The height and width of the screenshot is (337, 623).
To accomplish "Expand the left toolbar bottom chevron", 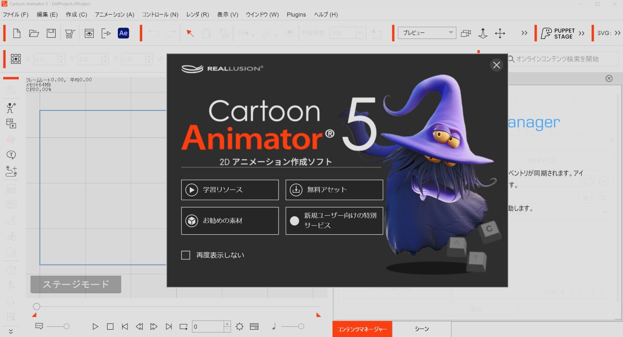I will click(11, 331).
